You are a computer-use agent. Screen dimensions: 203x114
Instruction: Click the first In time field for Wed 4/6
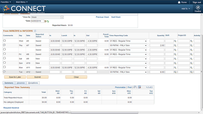point(55,41)
